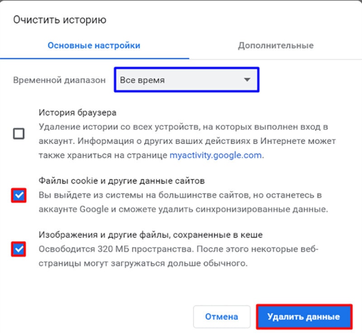Image resolution: width=362 pixels, height=335 pixels.
Task: Expand the time range selector showing Все время
Action: (187, 79)
